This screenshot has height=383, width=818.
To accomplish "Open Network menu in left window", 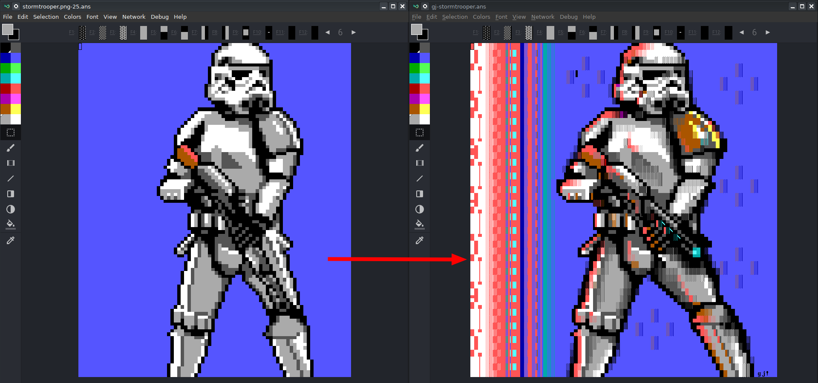I will pyautogui.click(x=134, y=17).
